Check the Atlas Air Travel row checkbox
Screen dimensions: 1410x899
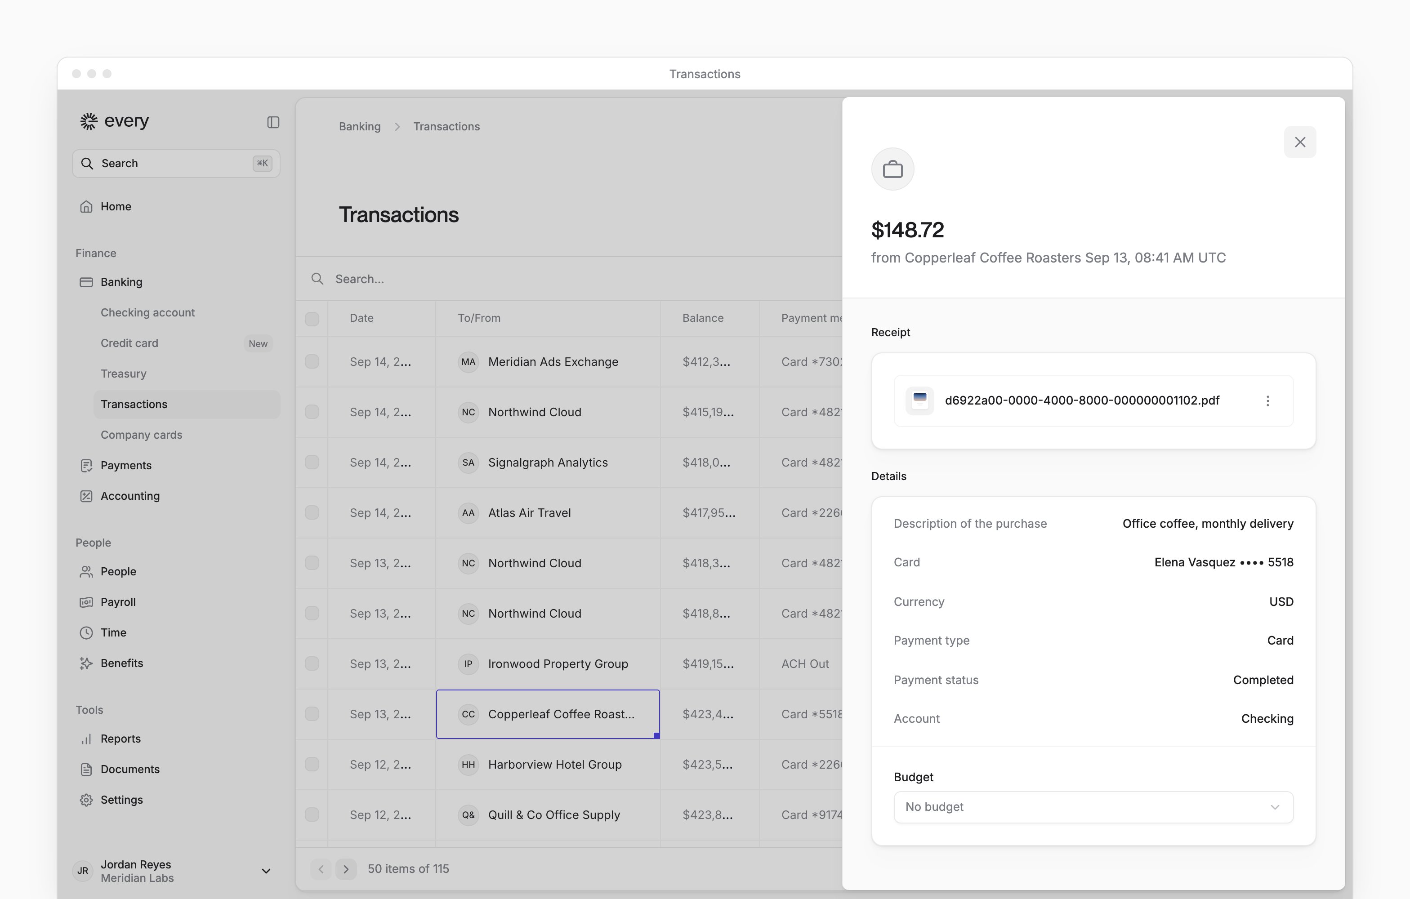click(312, 513)
